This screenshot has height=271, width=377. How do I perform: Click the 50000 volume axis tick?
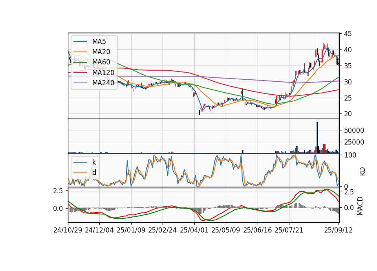[354, 130]
